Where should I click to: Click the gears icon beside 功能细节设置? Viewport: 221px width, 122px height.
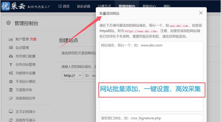point(11,73)
